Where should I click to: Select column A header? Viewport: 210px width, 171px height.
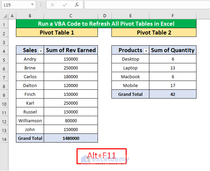(12, 16)
